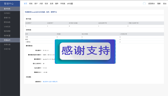The height and width of the screenshot is (96, 168).
Task: Click the ThinkSNS welcome message text
Action: pos(41,12)
